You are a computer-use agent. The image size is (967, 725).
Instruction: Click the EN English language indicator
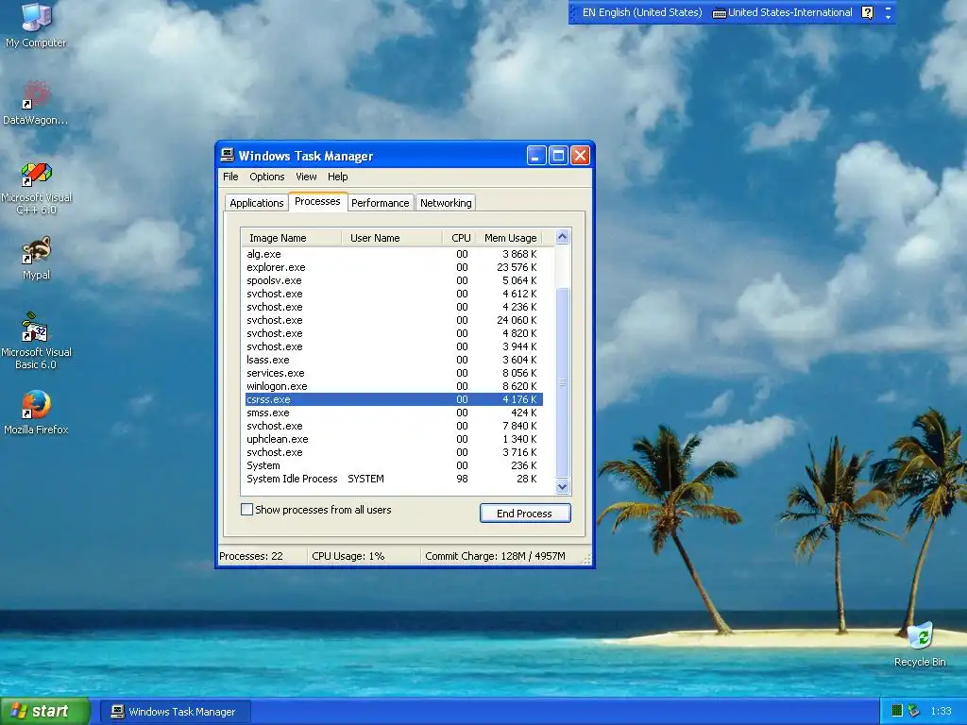(x=641, y=12)
